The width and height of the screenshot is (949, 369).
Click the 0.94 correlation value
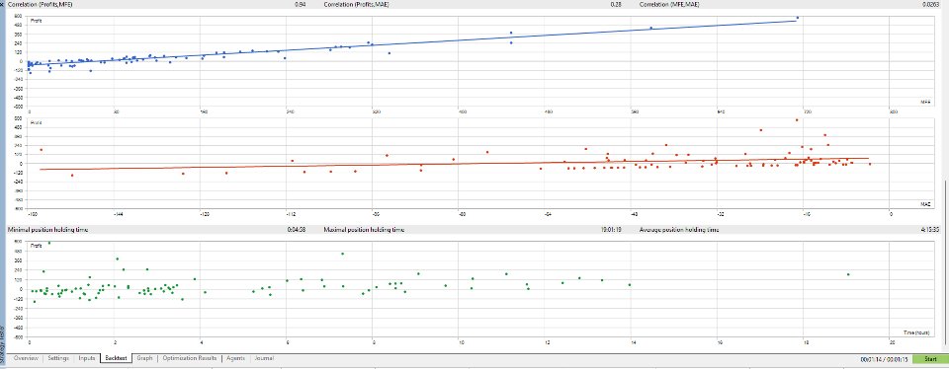coord(300,4)
